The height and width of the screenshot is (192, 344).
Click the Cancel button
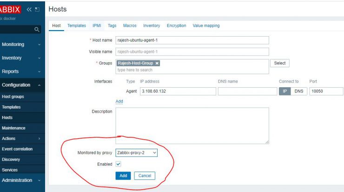click(145, 176)
